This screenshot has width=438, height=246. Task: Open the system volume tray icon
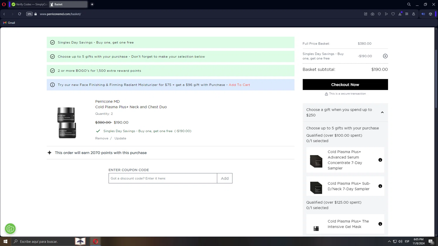pos(400,241)
